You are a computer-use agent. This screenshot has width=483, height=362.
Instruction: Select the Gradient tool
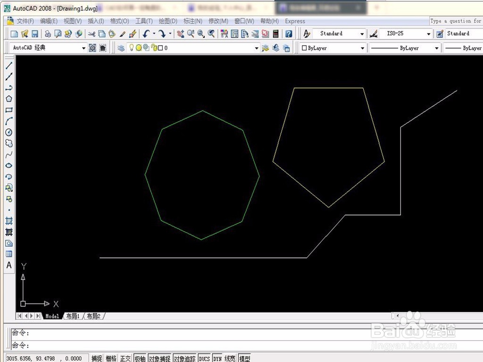[9, 232]
